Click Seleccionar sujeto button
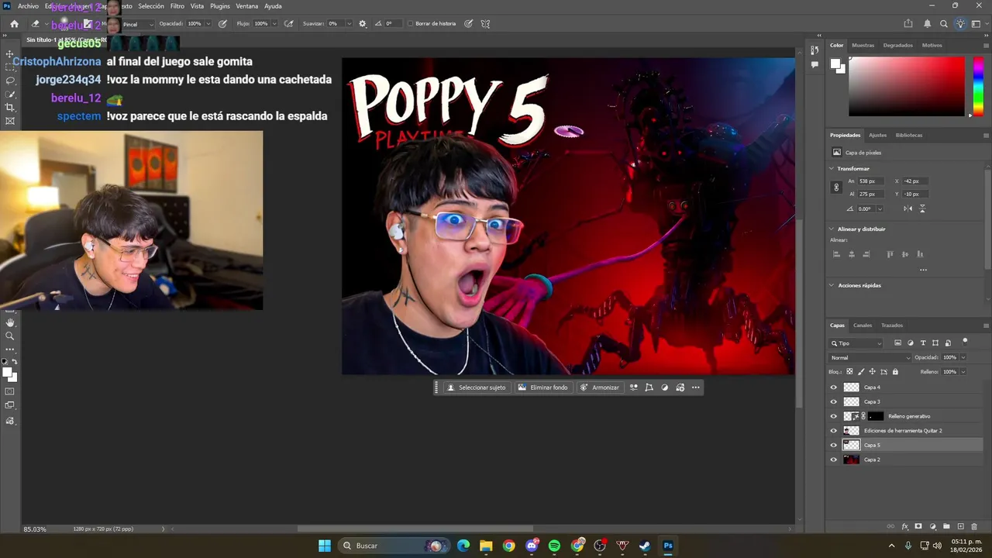 tap(476, 387)
